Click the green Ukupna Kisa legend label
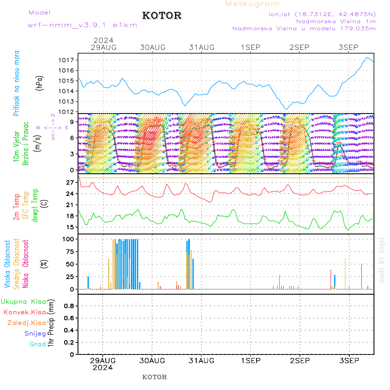Screen dimensions: 390x390 point(23,302)
